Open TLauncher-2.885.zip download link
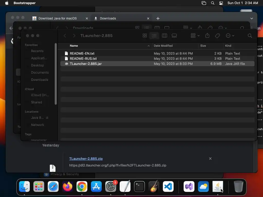This screenshot has height=197, width=263. 86,159
